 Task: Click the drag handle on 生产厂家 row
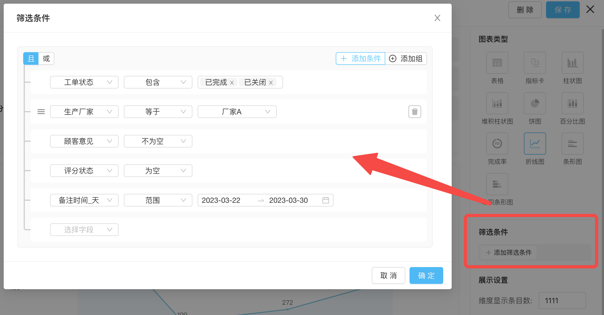tap(41, 112)
